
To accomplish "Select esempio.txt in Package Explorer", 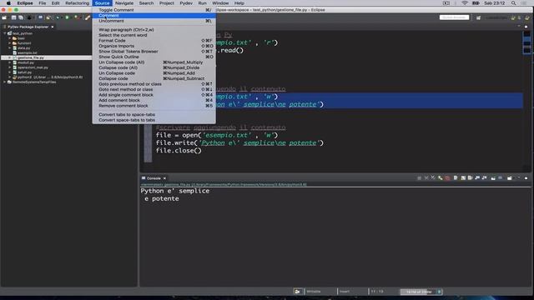I will [28, 52].
